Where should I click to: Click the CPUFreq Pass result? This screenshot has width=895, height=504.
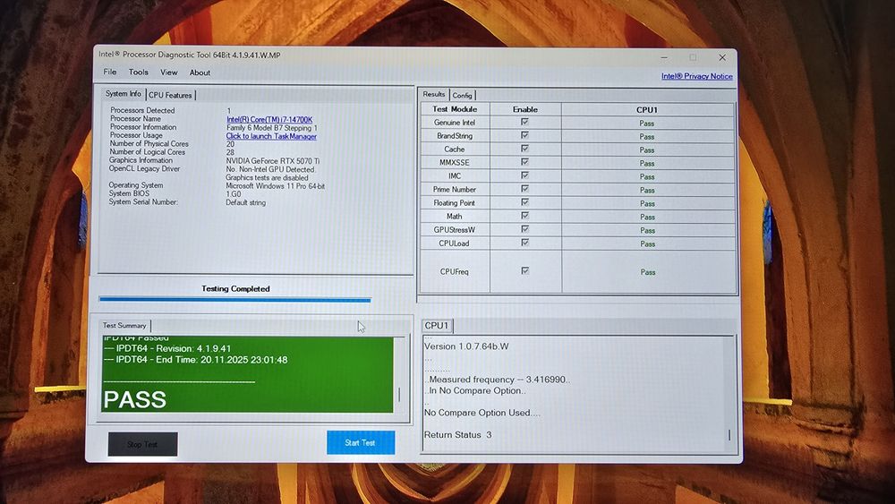[x=648, y=272]
